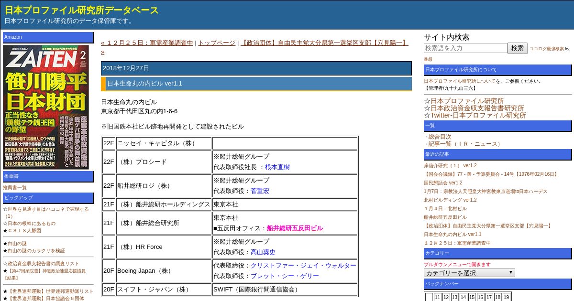Click table cell スイフト・ジャパン（株）
The width and height of the screenshot is (574, 301).
click(164, 289)
